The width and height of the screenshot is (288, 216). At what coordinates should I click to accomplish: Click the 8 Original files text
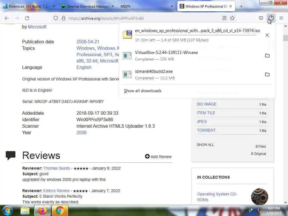click(258, 154)
